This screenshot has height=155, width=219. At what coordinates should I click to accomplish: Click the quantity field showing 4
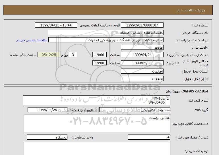(x=149, y=137)
